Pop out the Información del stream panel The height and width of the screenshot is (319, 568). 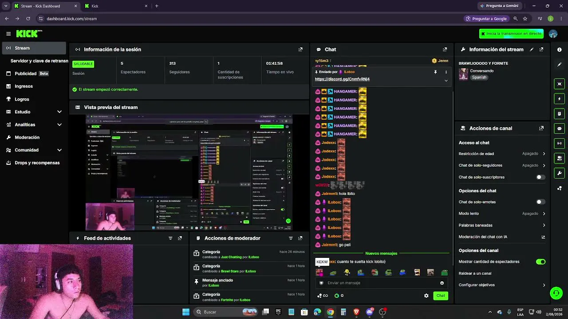click(541, 50)
